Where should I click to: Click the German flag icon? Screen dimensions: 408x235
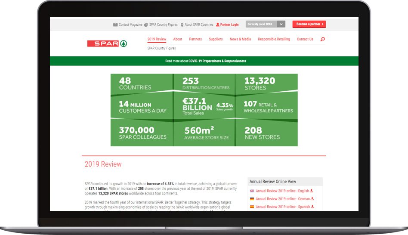[252, 199]
